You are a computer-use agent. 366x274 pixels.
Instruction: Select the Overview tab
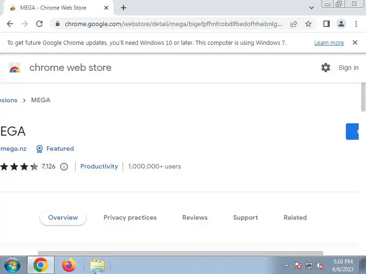tap(63, 218)
